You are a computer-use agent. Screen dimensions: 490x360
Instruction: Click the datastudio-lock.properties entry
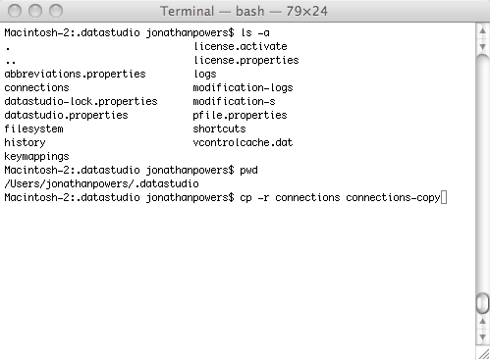coord(81,102)
